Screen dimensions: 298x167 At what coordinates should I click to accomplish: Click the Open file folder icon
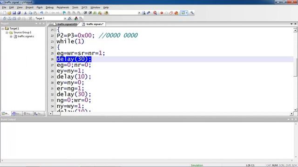pyautogui.click(x=9, y=13)
